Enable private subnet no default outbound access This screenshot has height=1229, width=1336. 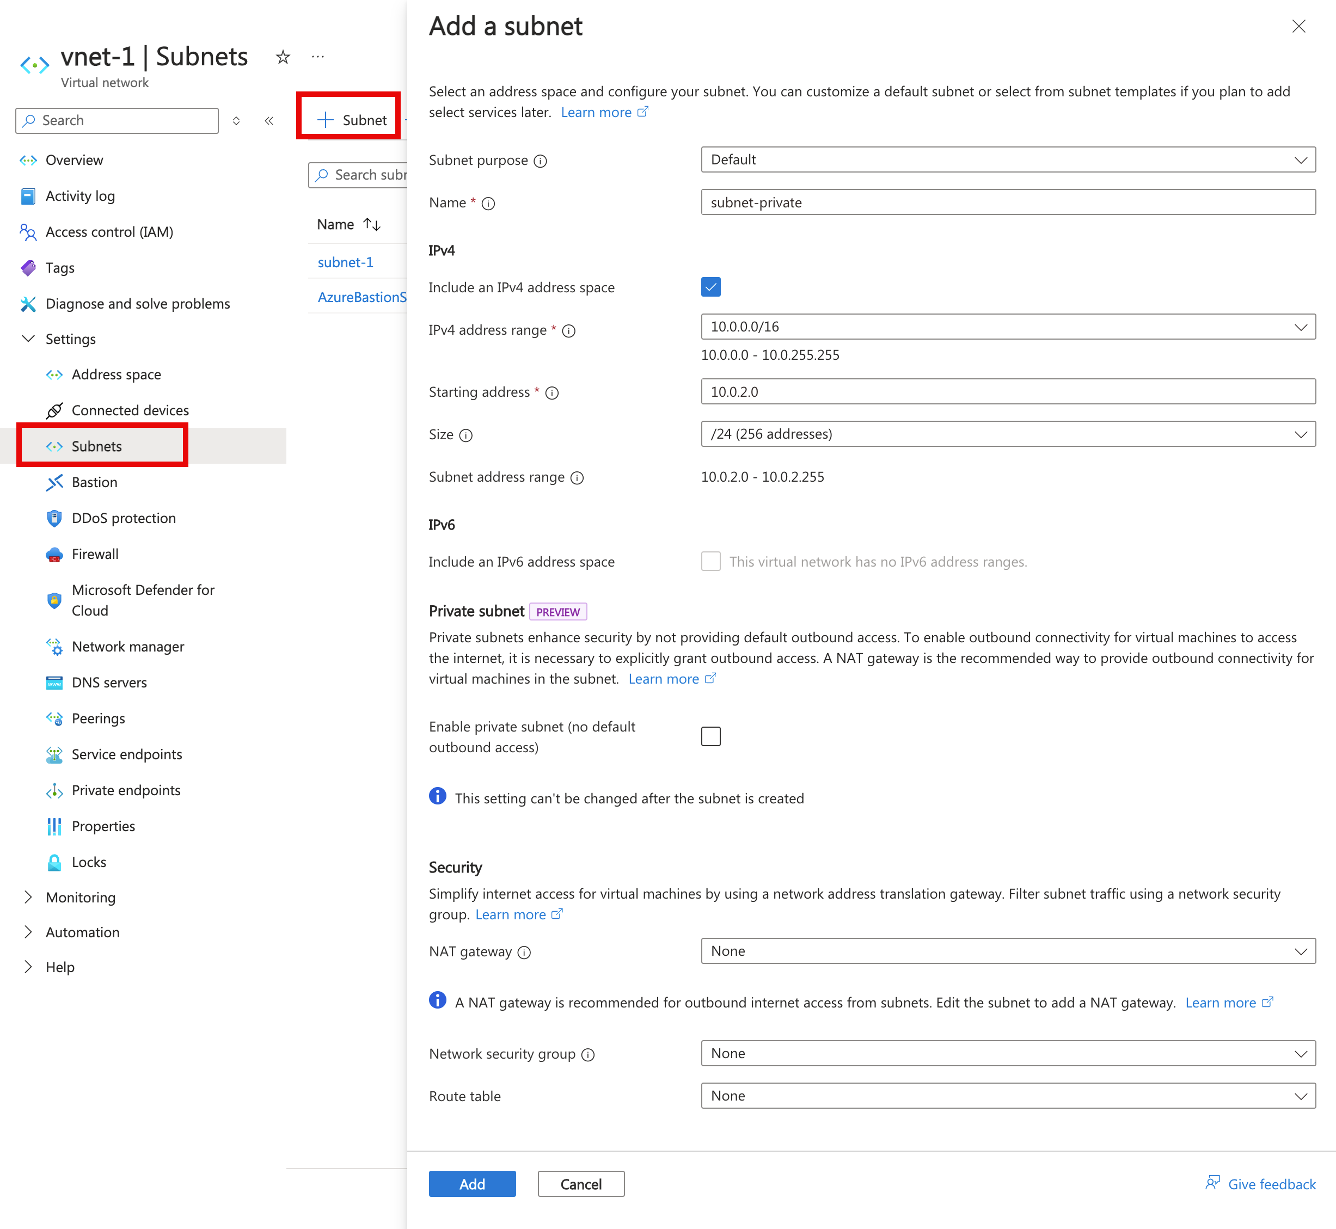tap(710, 735)
